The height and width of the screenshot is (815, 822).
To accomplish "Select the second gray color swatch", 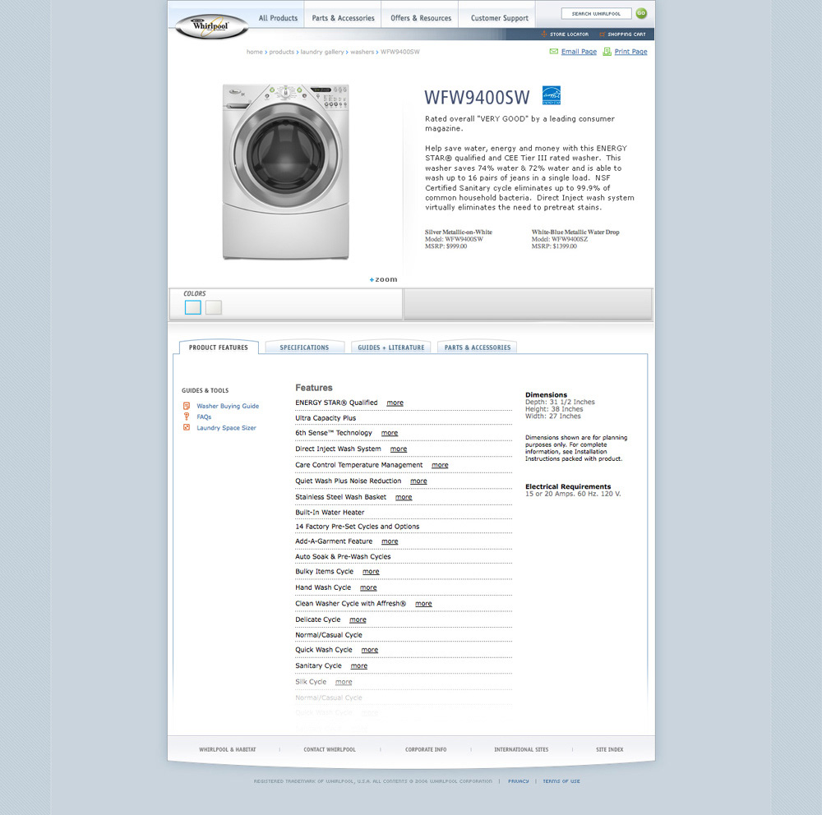I will 214,307.
